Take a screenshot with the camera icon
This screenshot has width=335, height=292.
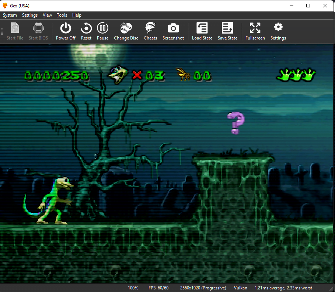[x=173, y=31]
